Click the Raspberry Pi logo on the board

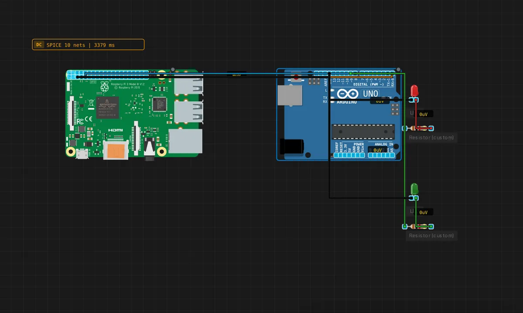[x=105, y=87]
